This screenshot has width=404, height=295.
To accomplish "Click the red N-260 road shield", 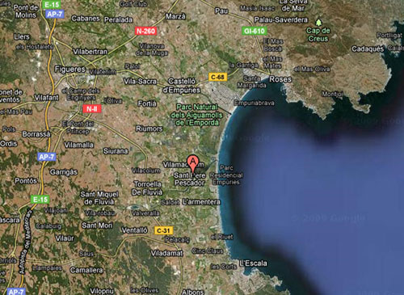I will [x=145, y=31].
